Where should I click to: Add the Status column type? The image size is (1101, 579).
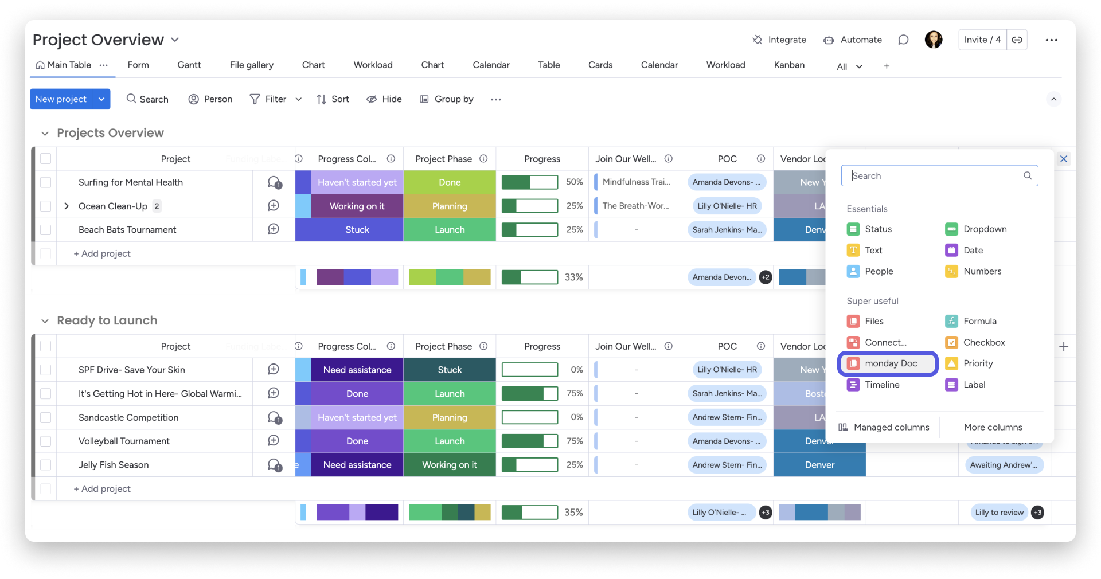click(x=869, y=229)
